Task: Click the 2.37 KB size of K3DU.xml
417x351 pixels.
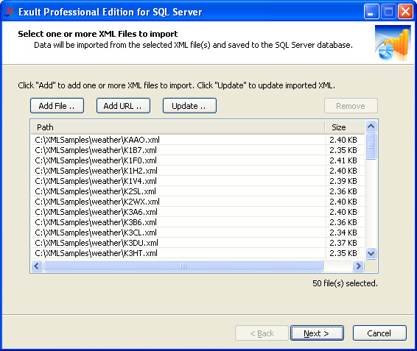Action: tap(343, 243)
